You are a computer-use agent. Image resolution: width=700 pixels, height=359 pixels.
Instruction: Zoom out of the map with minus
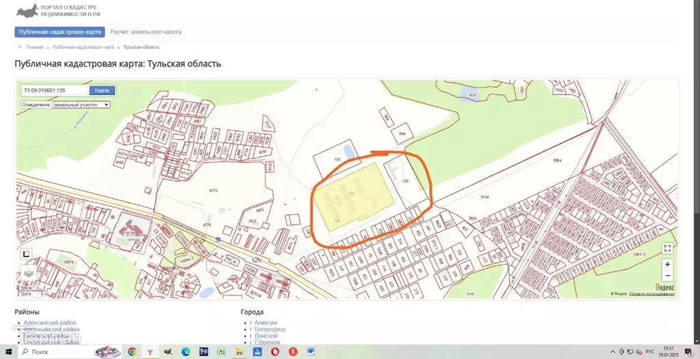pos(668,276)
